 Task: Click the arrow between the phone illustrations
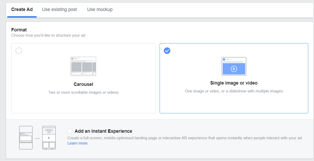pos(37,138)
